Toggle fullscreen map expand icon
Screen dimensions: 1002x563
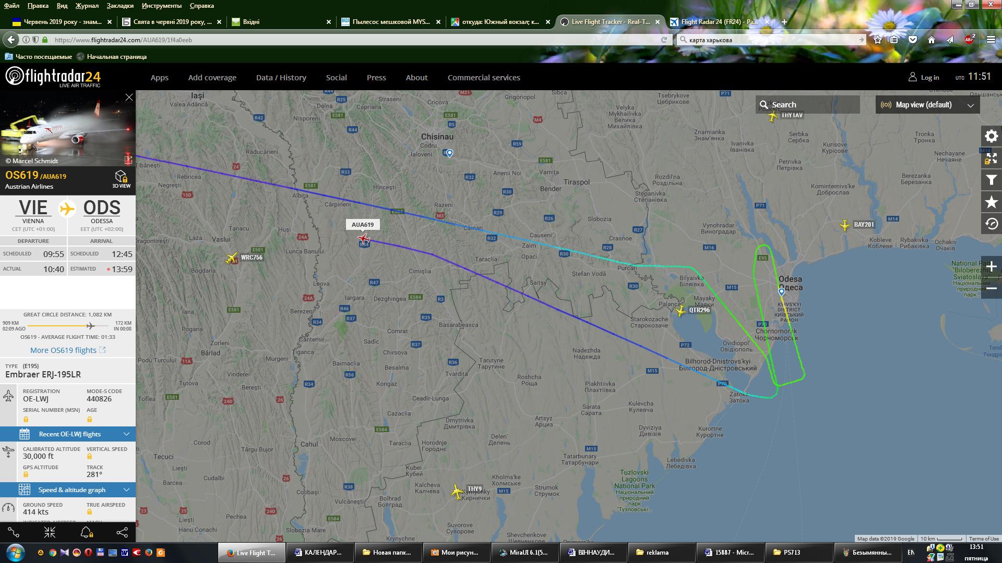[x=991, y=158]
